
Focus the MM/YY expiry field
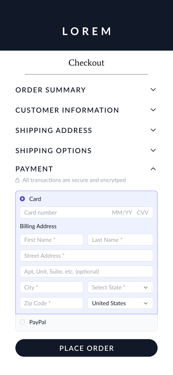tap(122, 213)
